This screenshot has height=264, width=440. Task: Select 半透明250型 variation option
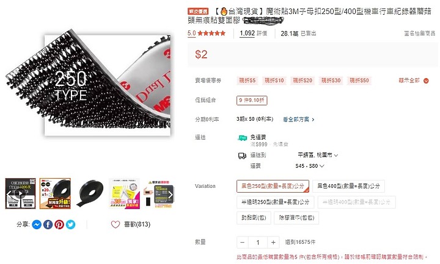pos(275,202)
